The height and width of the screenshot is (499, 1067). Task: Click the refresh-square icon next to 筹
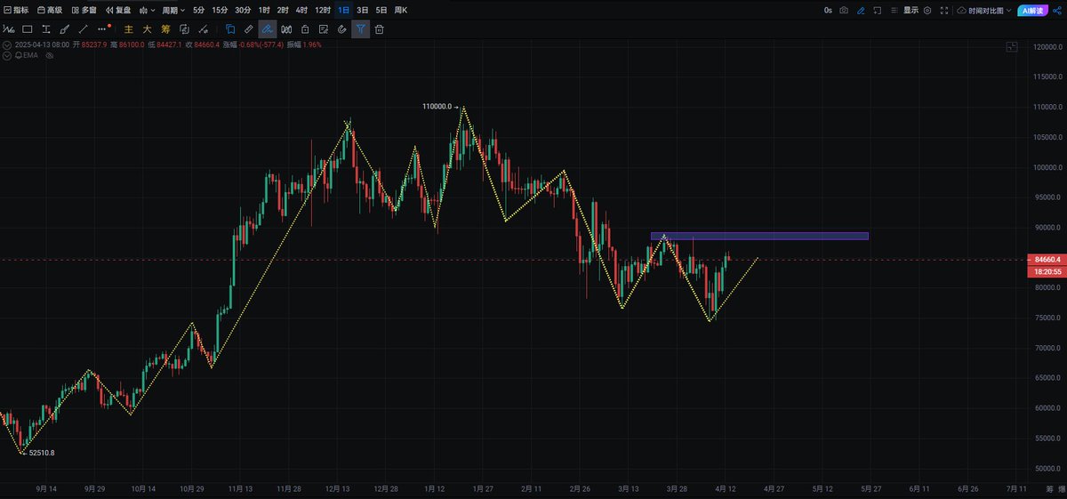point(184,28)
